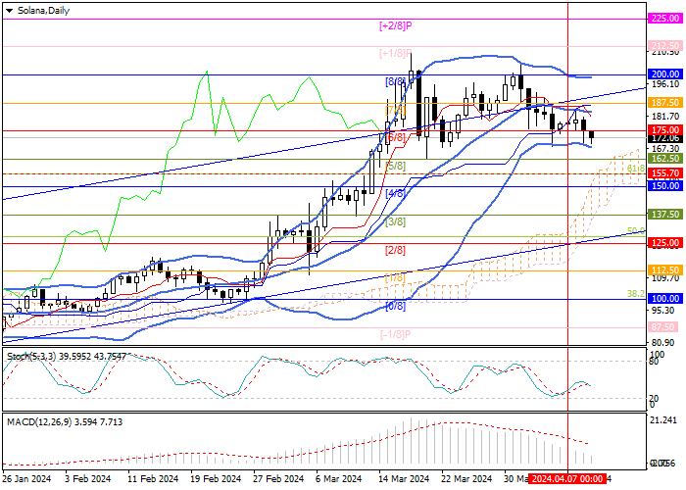Select the 38.2 Fibonacci level label

(x=636, y=294)
